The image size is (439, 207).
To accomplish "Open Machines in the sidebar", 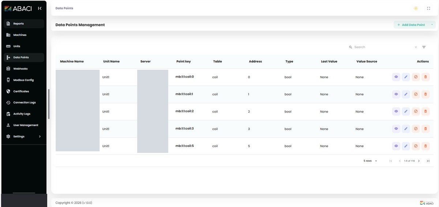I will pyautogui.click(x=24, y=35).
